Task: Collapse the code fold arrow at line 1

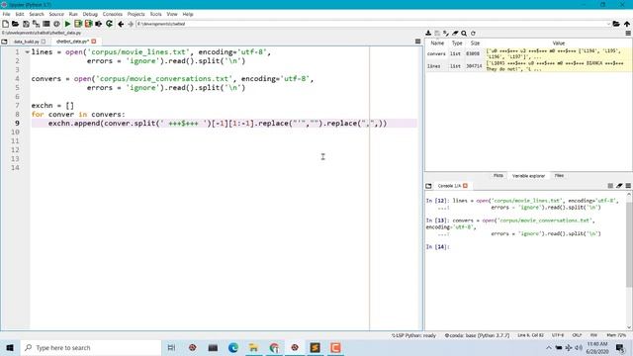Action: tap(27, 52)
